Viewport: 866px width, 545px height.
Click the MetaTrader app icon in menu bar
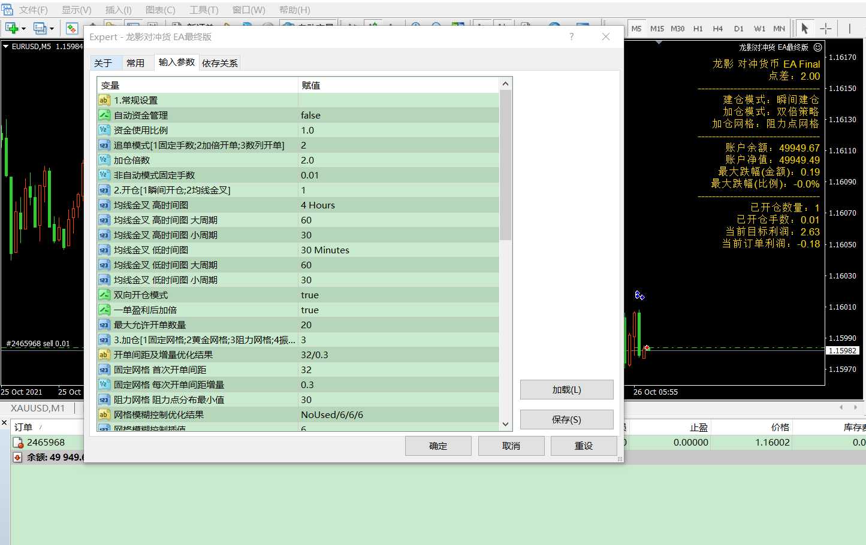point(7,10)
